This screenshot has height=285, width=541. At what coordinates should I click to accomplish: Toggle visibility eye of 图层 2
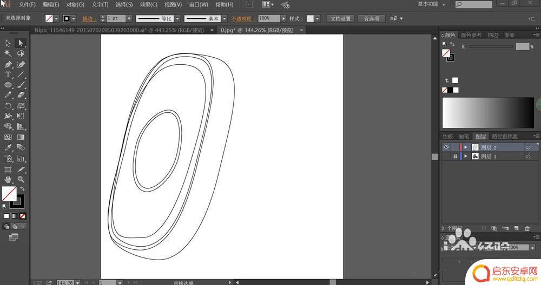pos(446,147)
